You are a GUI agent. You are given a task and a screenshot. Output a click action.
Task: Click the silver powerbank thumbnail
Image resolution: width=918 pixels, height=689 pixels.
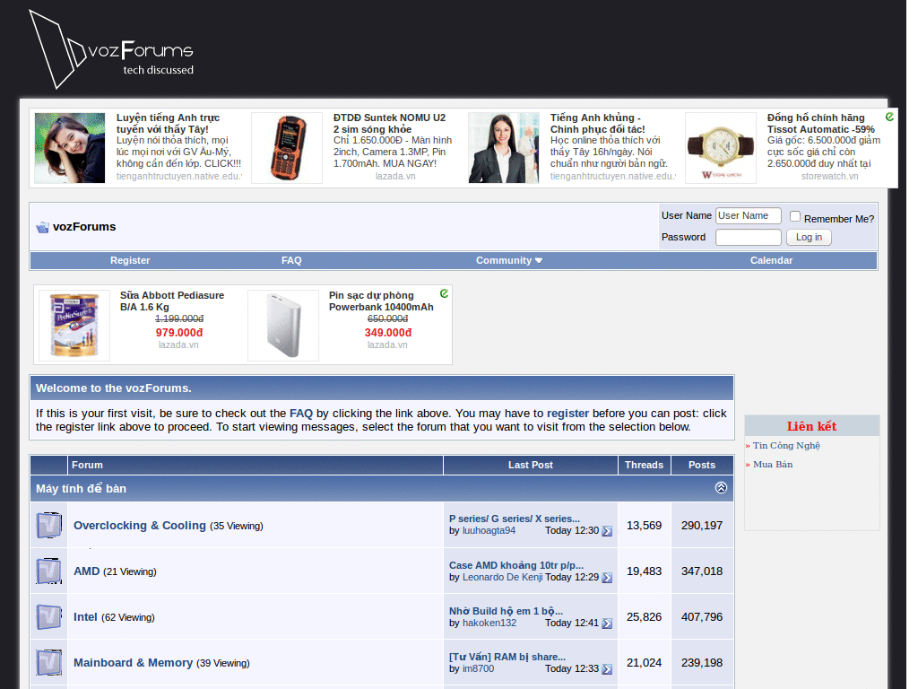click(x=283, y=326)
